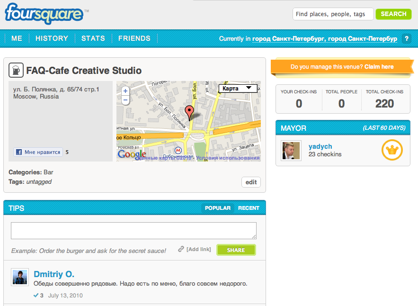Focus the tip text area

(133, 231)
